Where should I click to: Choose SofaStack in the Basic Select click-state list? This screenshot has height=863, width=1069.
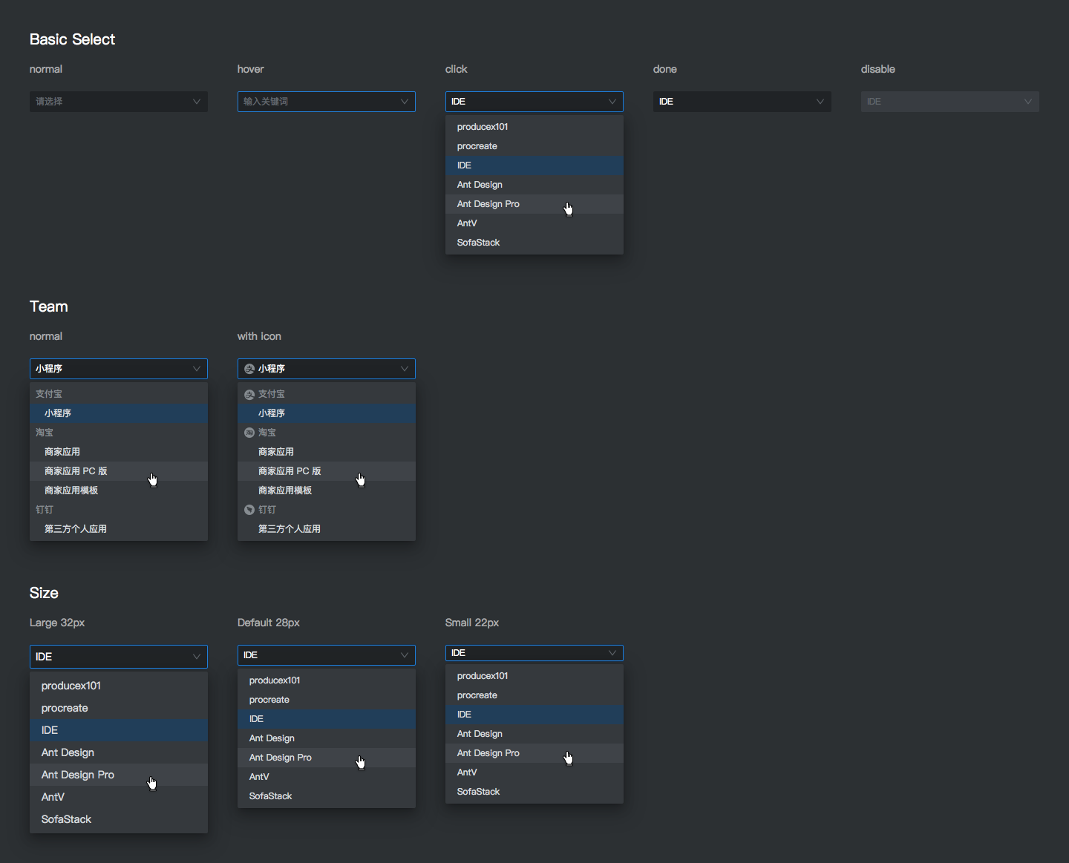tap(479, 243)
